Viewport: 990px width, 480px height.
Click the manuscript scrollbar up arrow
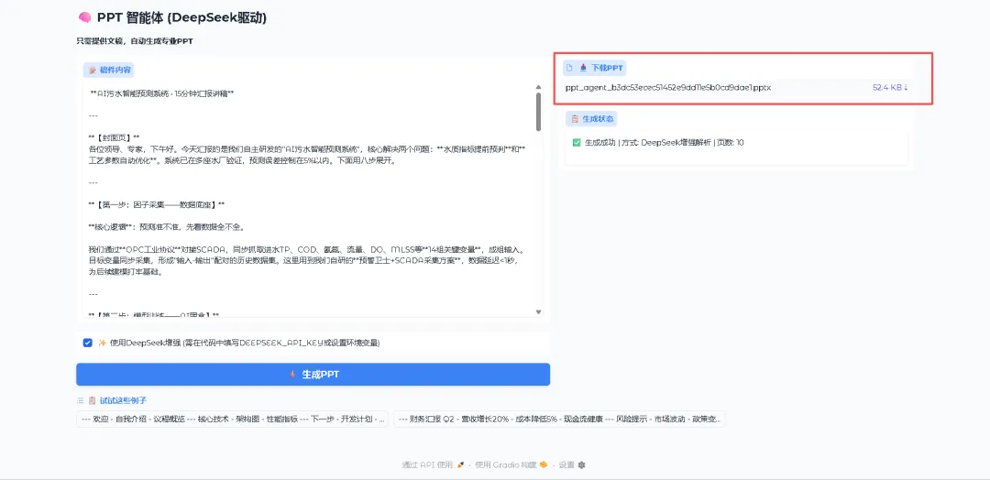click(x=539, y=87)
